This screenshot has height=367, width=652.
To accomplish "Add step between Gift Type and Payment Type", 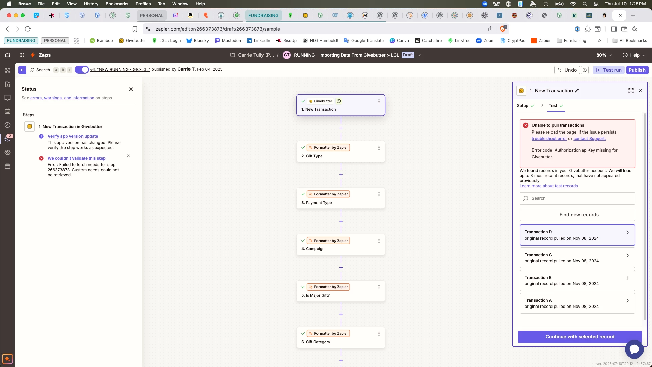I will pos(341,175).
